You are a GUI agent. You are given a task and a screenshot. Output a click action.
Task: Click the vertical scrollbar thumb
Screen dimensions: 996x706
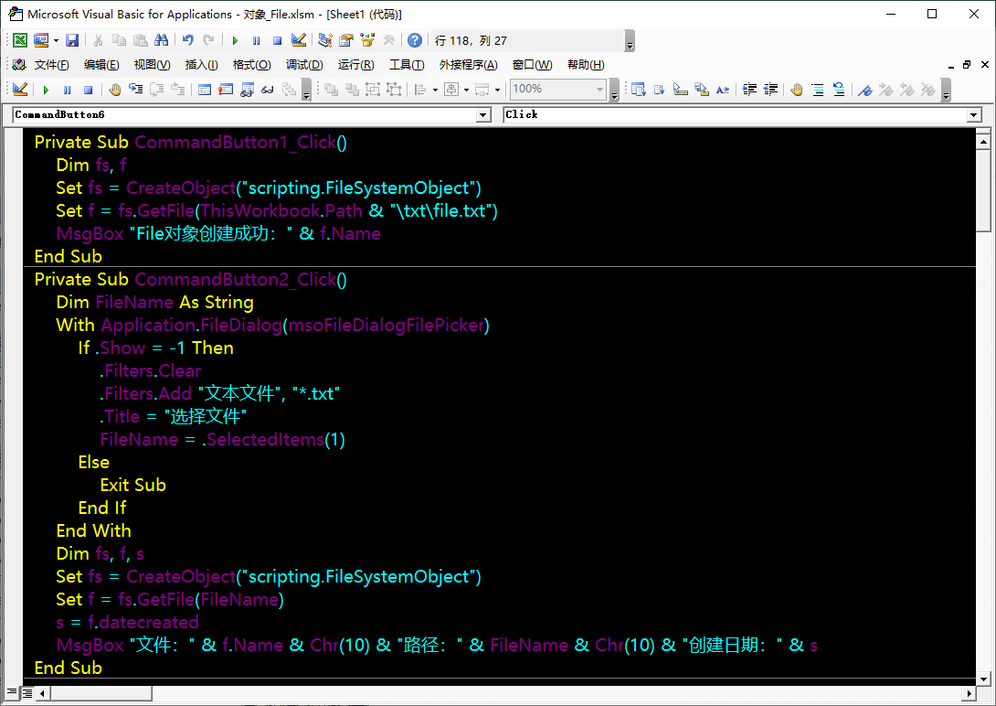(x=983, y=190)
